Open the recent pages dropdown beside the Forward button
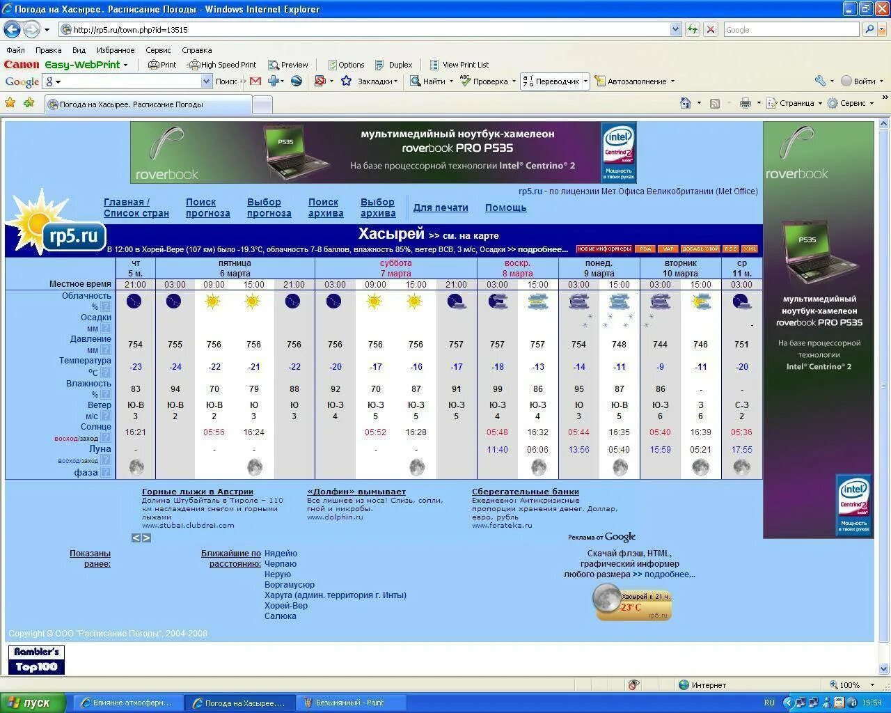This screenshot has height=713, width=891. pyautogui.click(x=47, y=29)
